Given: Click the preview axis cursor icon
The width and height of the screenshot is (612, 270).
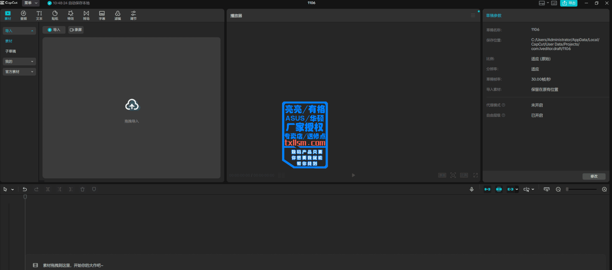Looking at the screenshot, I should (526, 190).
